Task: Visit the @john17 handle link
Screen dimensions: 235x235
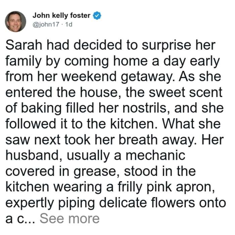Action: coord(46,24)
